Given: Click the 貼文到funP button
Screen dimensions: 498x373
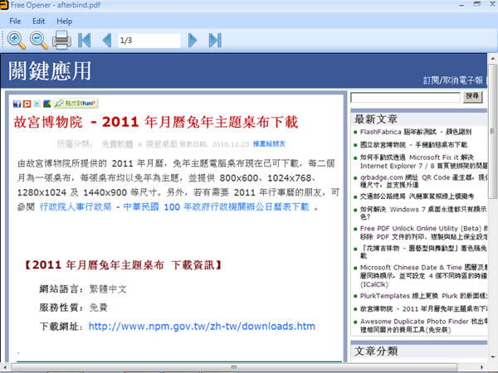Looking at the screenshot, I should pos(76,103).
